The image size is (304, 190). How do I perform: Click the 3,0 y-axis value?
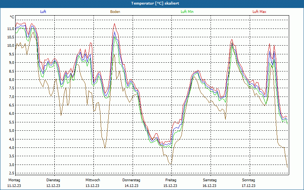11,165
